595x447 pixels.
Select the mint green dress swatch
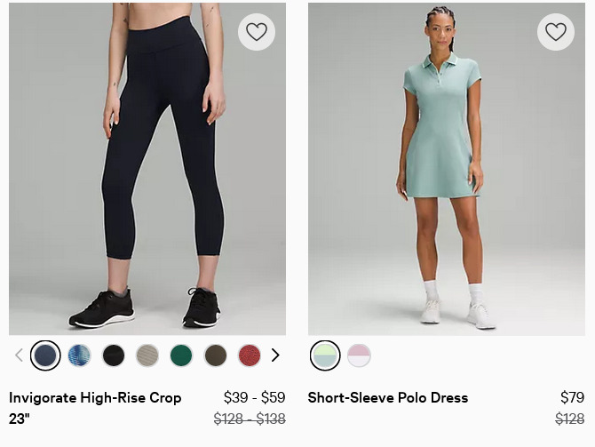click(x=325, y=355)
